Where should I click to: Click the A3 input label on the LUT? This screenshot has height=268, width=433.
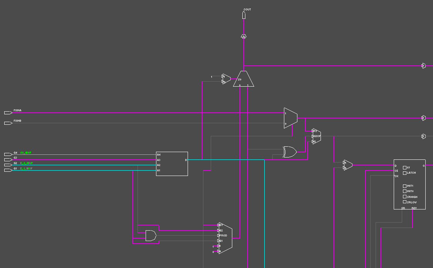click(159, 160)
